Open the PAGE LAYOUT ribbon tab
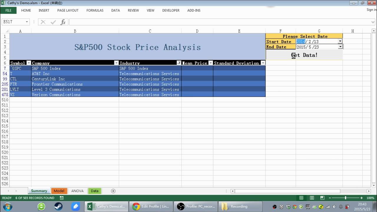The width and height of the screenshot is (377, 212). click(x=68, y=10)
